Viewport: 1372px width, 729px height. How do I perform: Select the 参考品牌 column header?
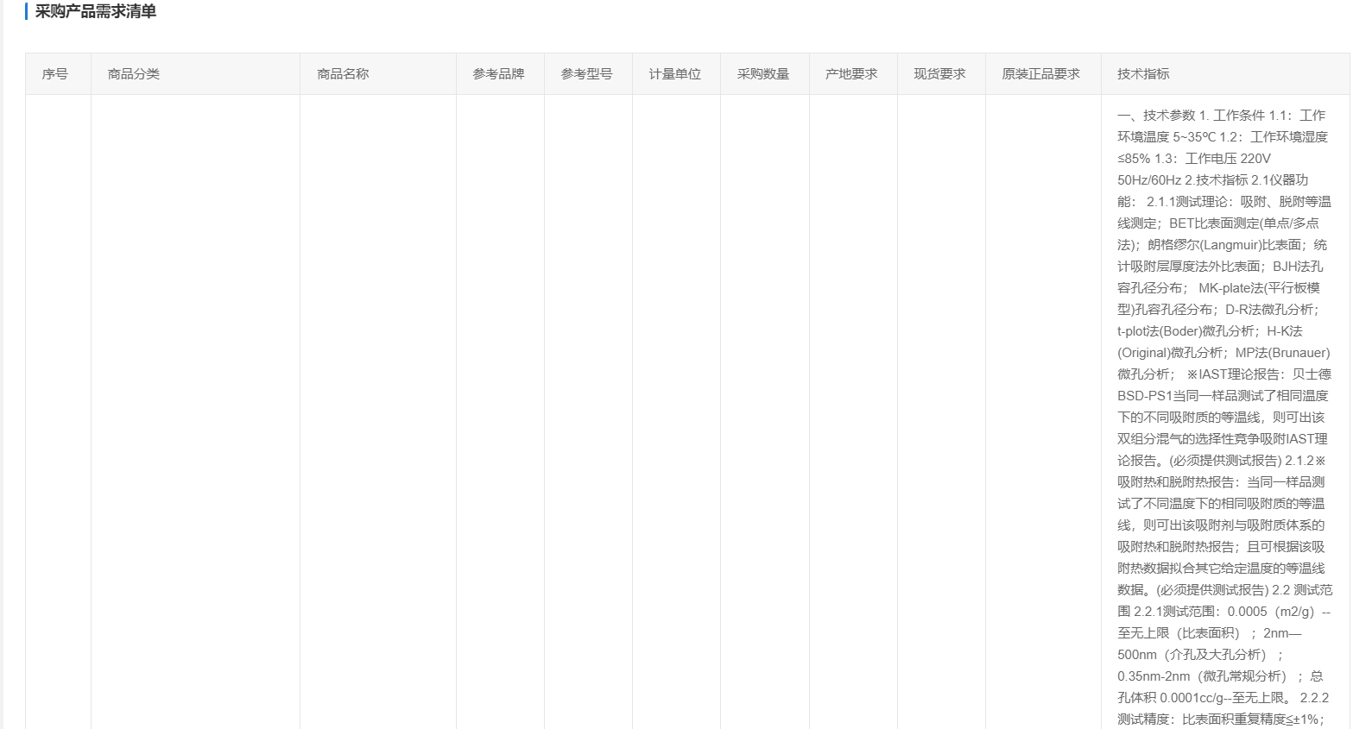coord(498,74)
